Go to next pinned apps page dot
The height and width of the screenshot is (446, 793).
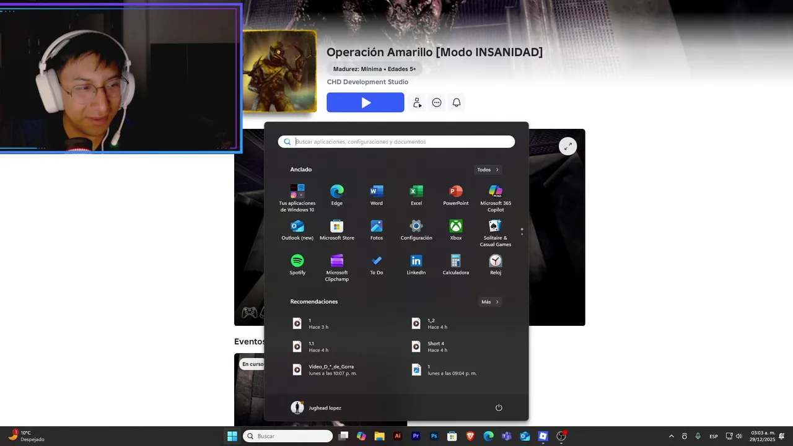pyautogui.click(x=522, y=234)
